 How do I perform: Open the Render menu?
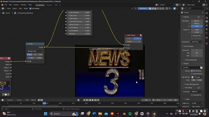click(x=16, y=5)
